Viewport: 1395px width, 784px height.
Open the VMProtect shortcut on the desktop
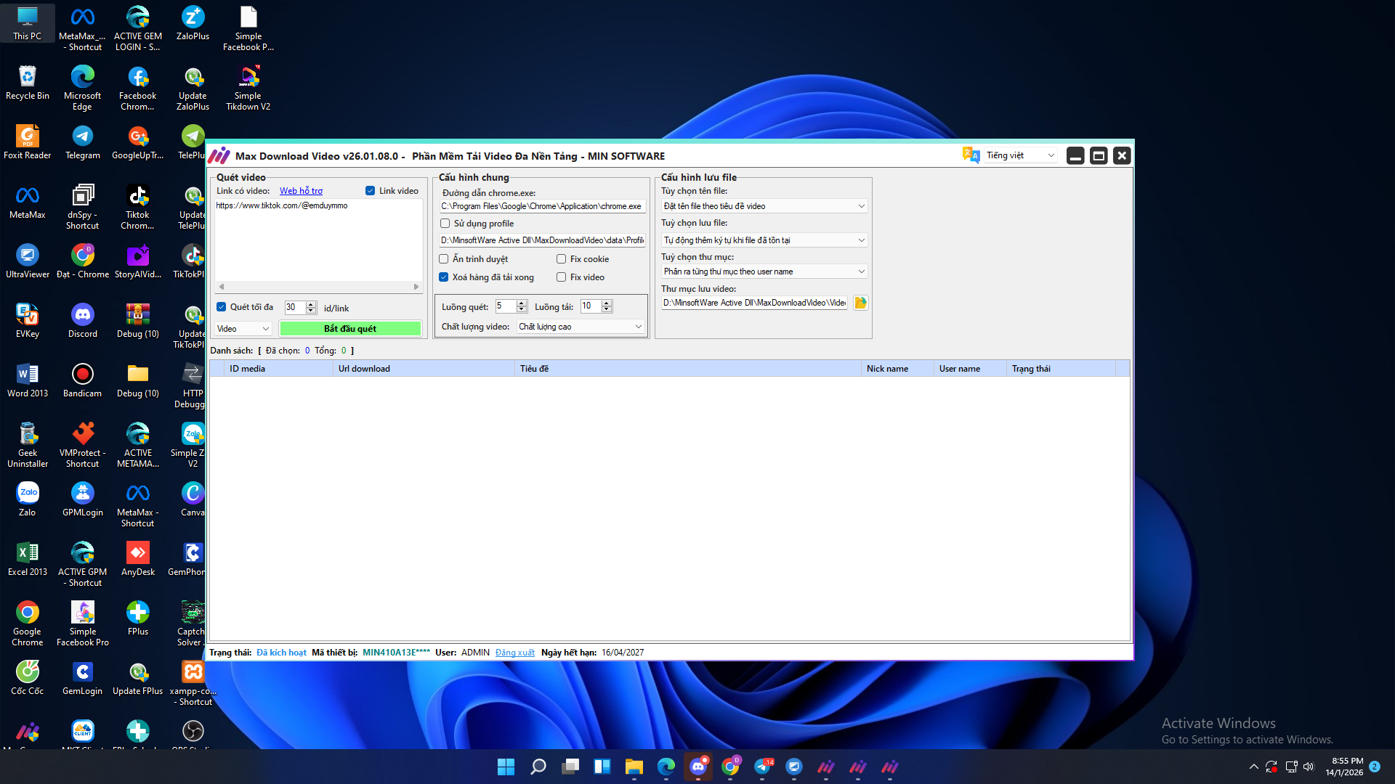(x=83, y=445)
